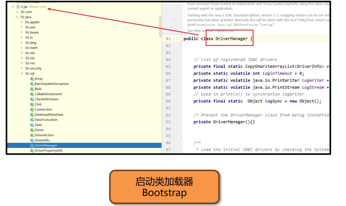Viewport: 346px width, 206px height.
Task: Click the DriverPropertyInfo class icon
Action: (32, 150)
